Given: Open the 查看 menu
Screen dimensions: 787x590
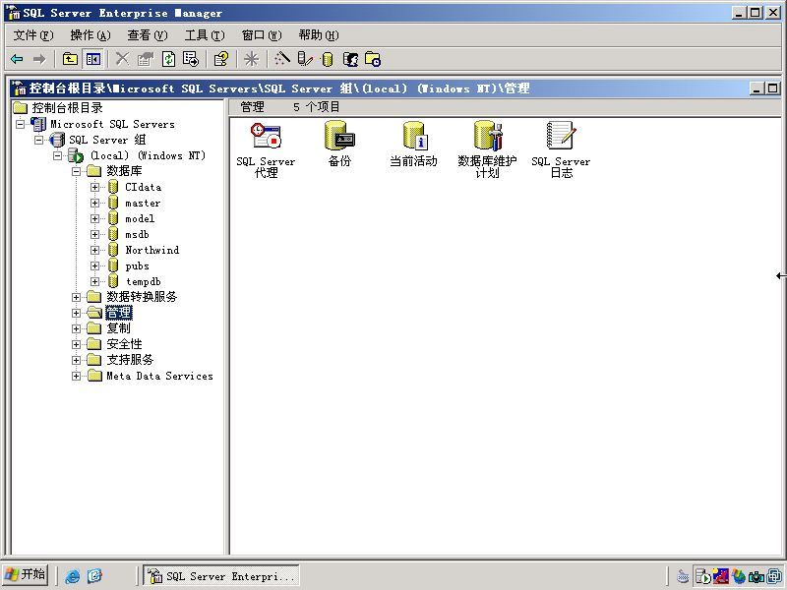Looking at the screenshot, I should point(147,35).
